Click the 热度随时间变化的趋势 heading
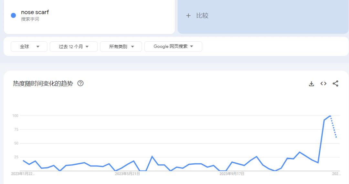Image resolution: width=349 pixels, height=184 pixels. 43,83
